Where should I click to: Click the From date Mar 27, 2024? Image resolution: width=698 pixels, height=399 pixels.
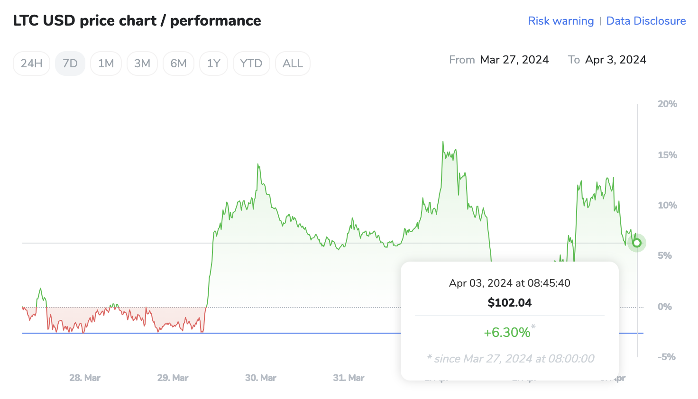[x=514, y=59]
